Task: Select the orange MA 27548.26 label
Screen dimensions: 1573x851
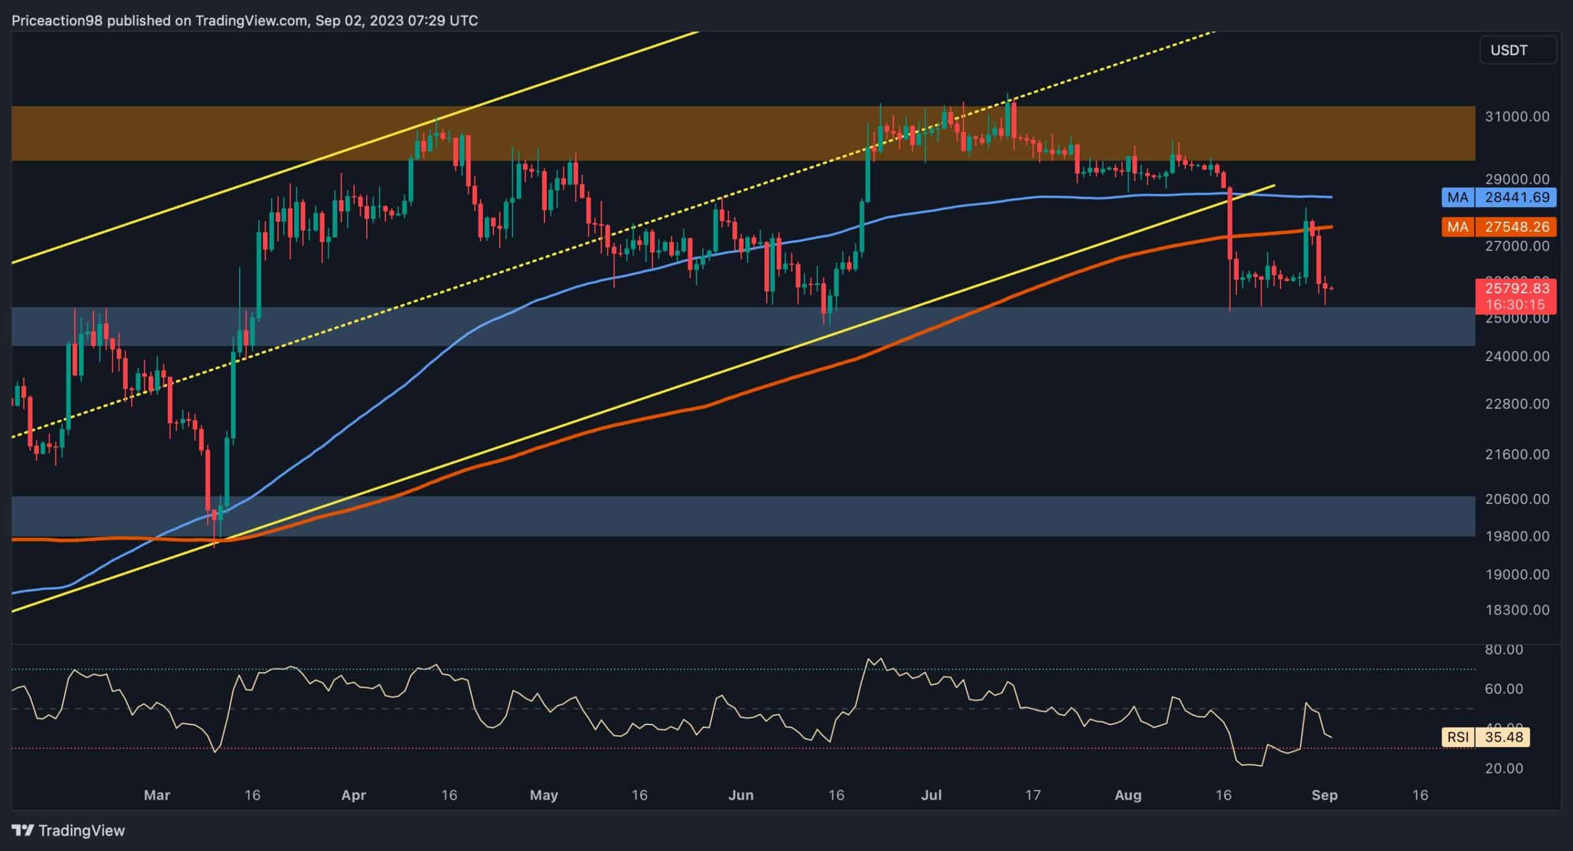Action: pos(1499,227)
